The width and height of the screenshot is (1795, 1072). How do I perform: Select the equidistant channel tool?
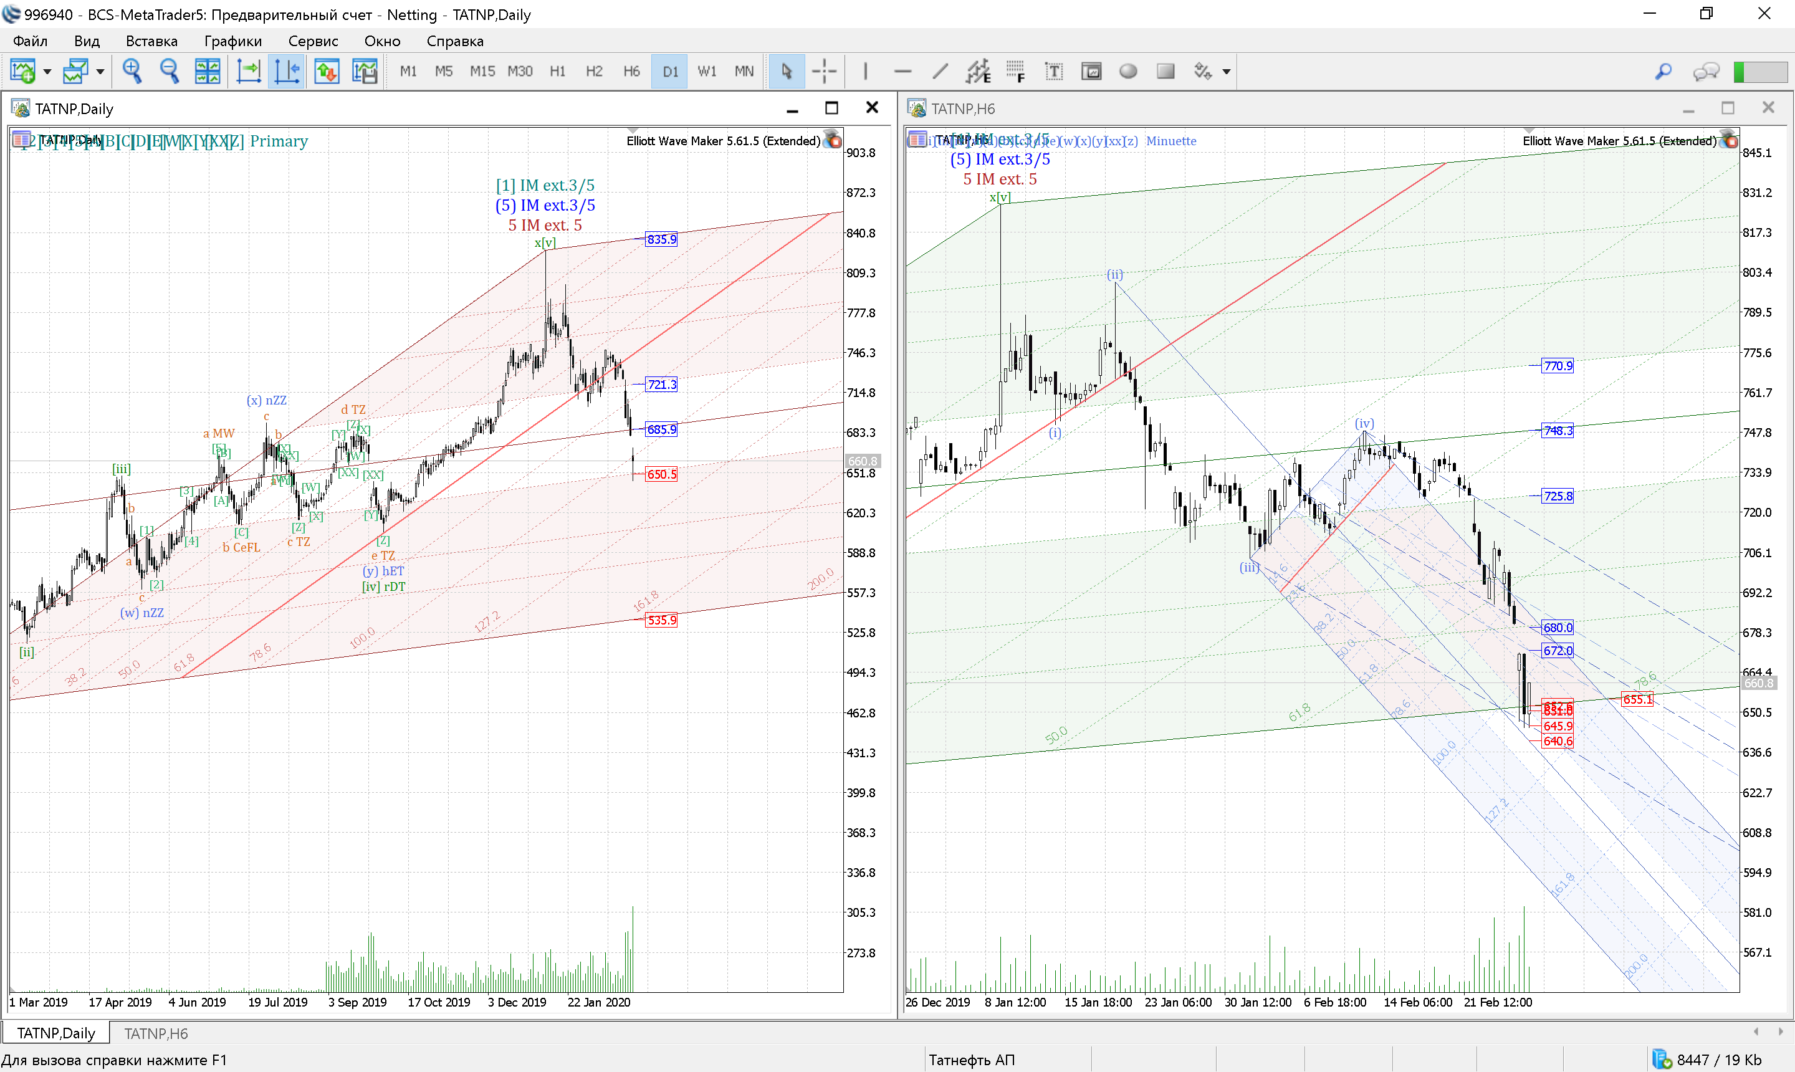tap(978, 71)
